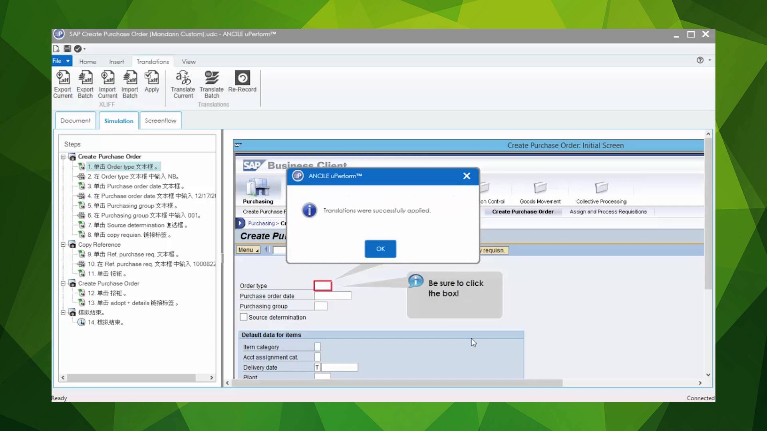
Task: Click the Delivery date input field
Action: tap(340, 367)
